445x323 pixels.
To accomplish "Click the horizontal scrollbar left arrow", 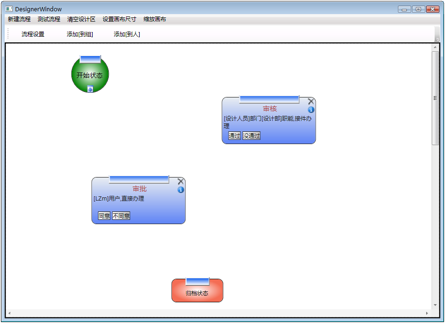I will point(9,313).
